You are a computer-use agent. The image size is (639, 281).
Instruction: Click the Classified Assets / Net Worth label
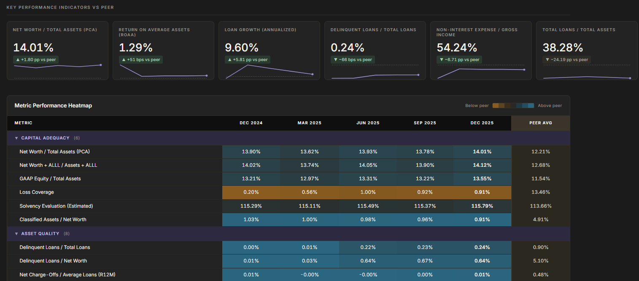point(53,220)
